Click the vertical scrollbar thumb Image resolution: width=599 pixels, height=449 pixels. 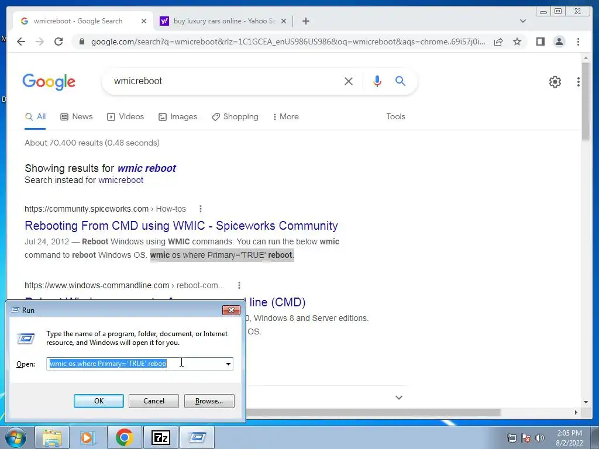click(585, 101)
